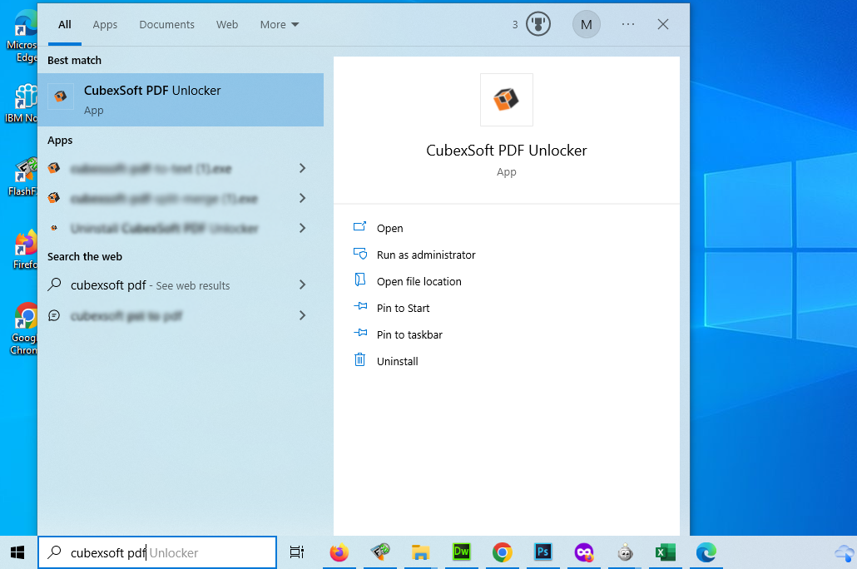Viewport: 857px width, 569px height.
Task: Select the Microsoft Edge desktop shortcut
Action: [x=22, y=36]
